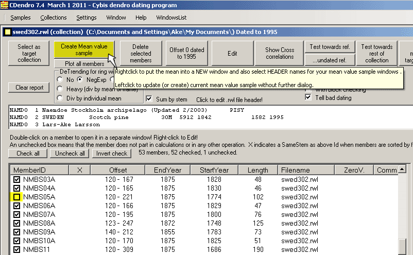Viewport: 413px width, 255px height.
Task: Click members list scroll up arrow
Action: 402,169
